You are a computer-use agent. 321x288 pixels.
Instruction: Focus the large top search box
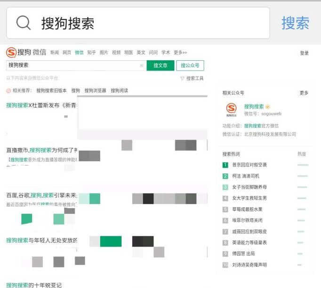(138, 23)
